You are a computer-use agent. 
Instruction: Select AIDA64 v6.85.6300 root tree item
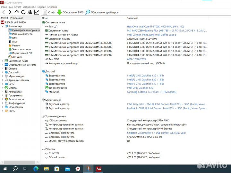(x=13, y=22)
